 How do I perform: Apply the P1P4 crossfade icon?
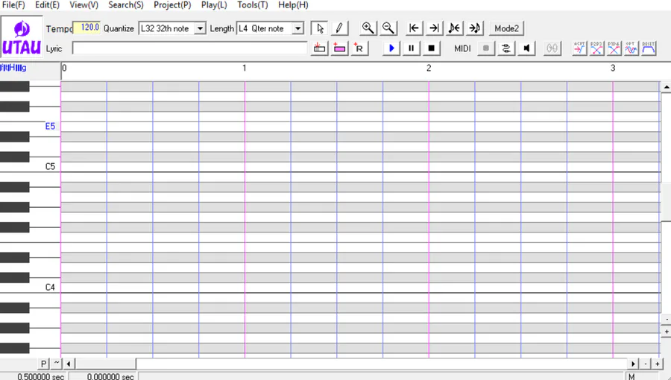click(x=614, y=48)
